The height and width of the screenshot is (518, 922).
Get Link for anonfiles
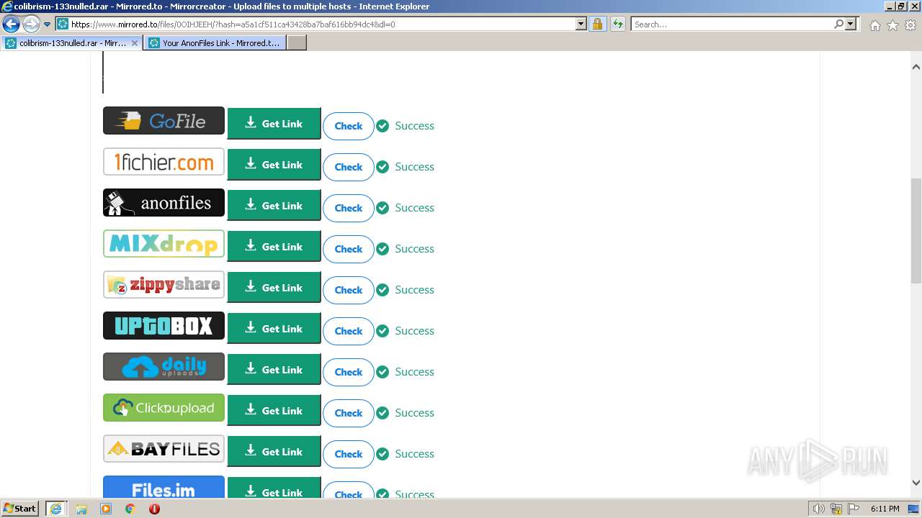[274, 206]
